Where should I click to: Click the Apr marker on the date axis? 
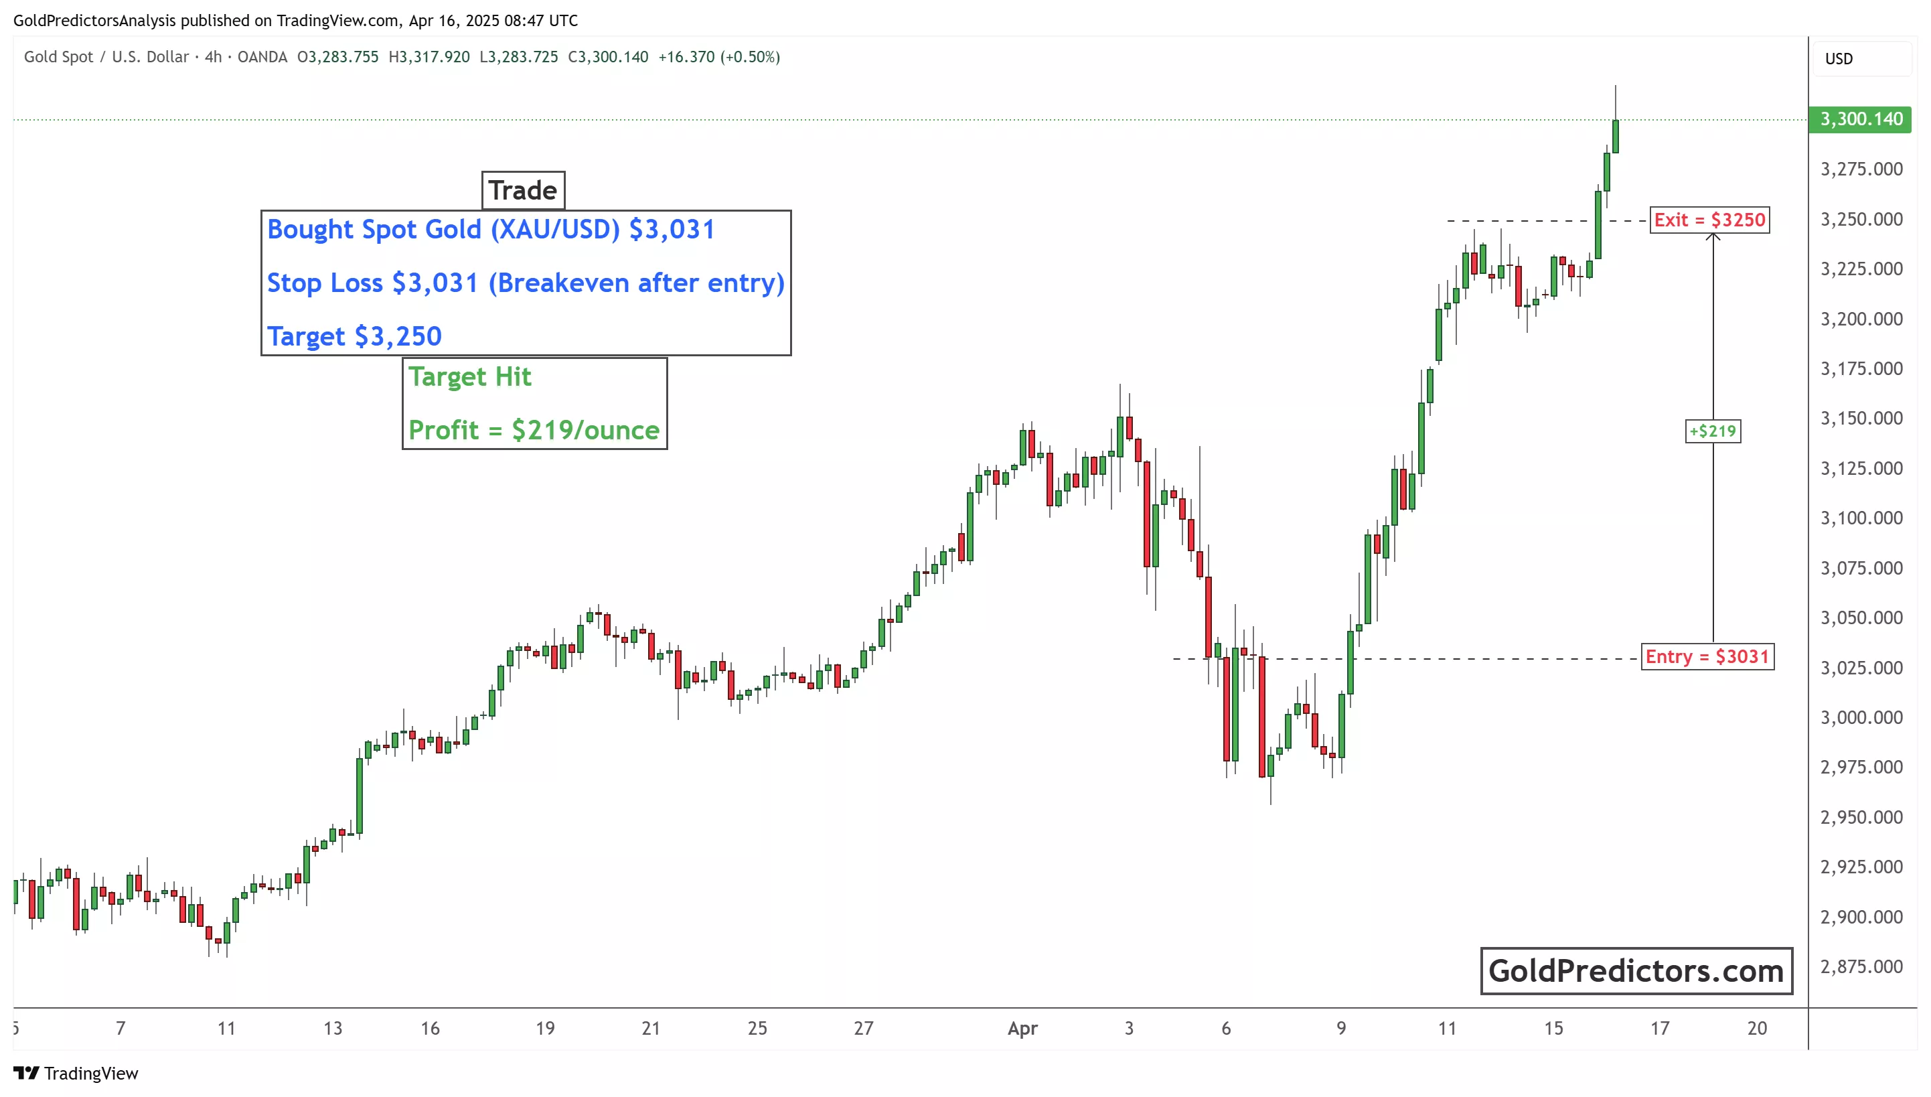pyautogui.click(x=1022, y=1029)
